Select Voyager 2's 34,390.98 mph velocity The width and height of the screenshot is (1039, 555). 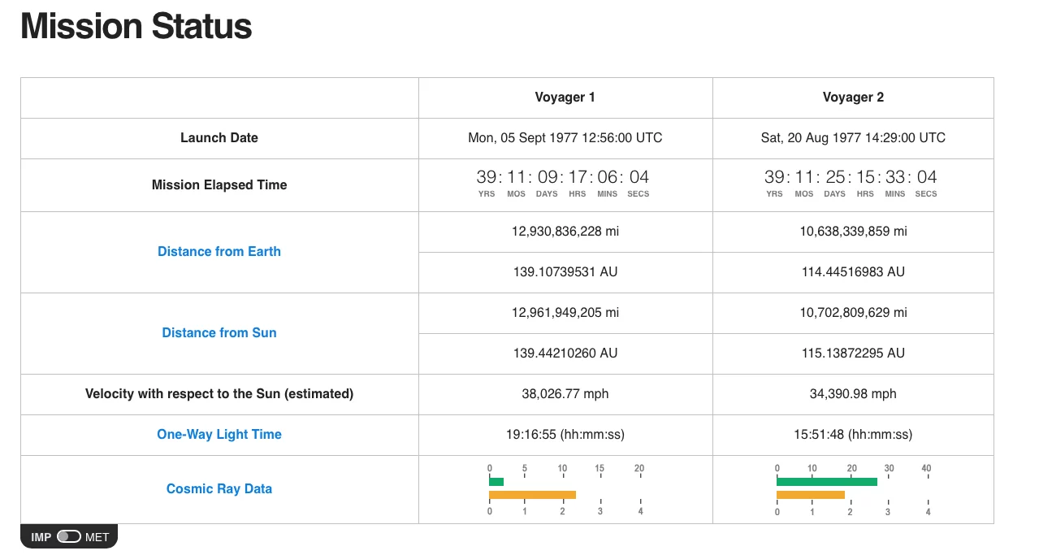(853, 394)
